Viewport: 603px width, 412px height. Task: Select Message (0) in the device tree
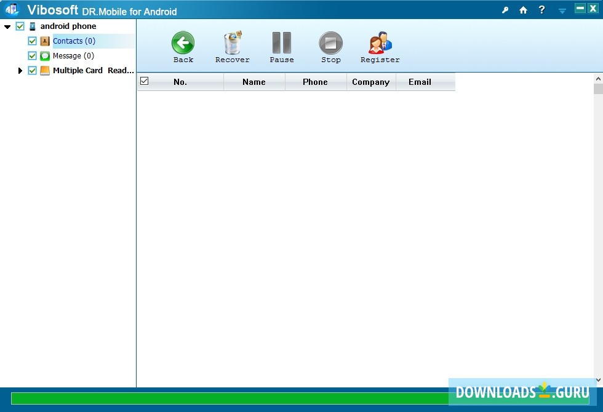coord(71,55)
